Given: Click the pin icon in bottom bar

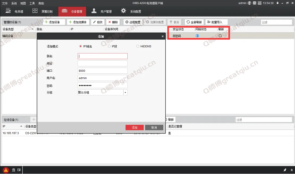Looking at the screenshot, I should pyautogui.click(x=285, y=170).
